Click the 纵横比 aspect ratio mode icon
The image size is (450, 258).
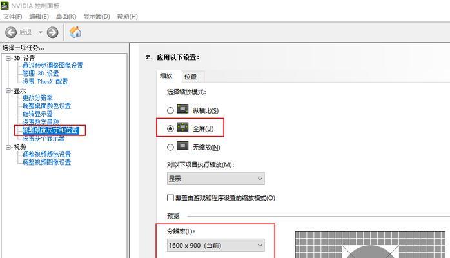point(182,109)
